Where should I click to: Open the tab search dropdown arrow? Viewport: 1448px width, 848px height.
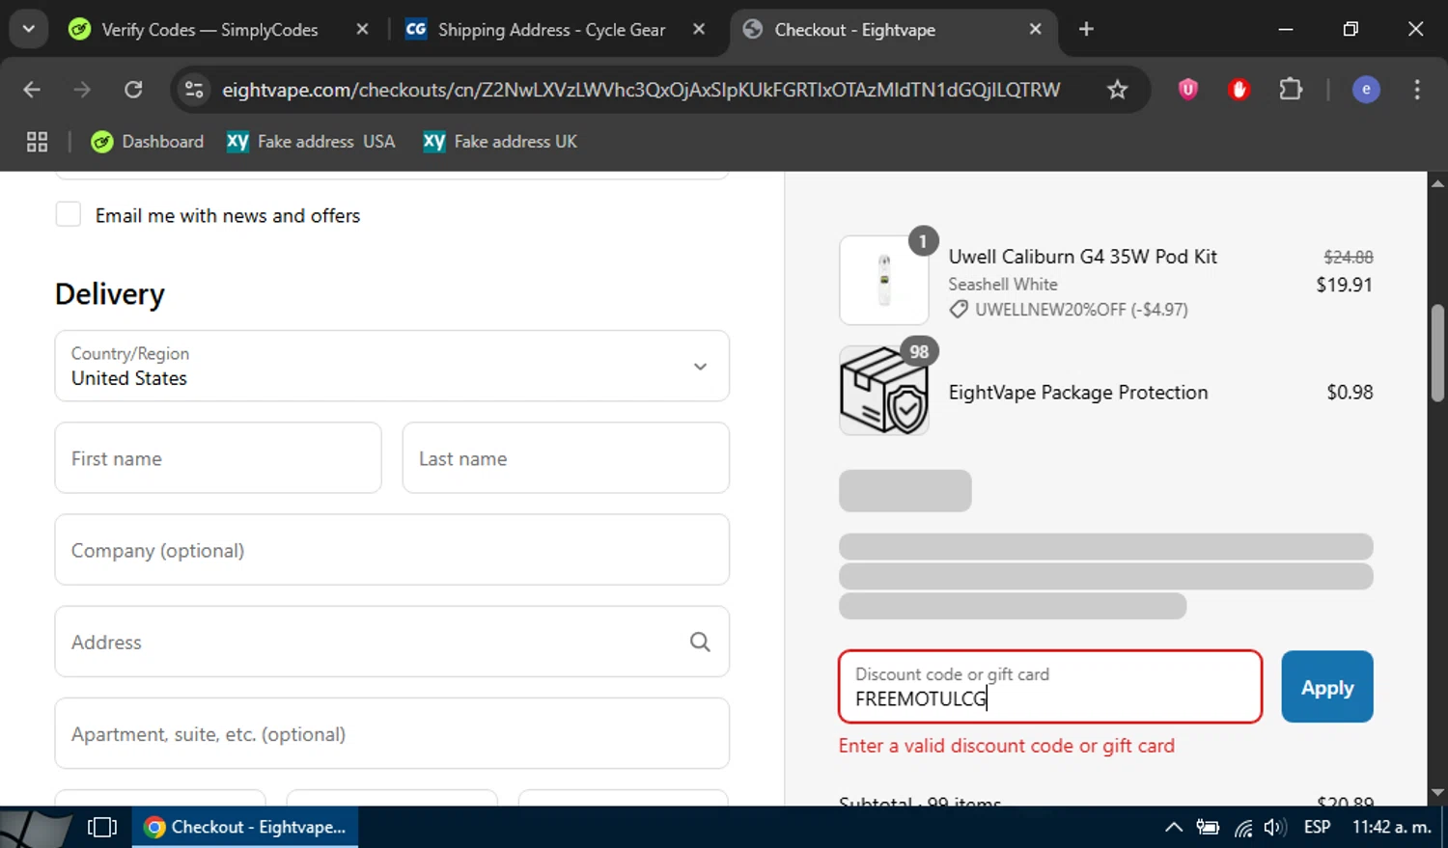(x=28, y=29)
